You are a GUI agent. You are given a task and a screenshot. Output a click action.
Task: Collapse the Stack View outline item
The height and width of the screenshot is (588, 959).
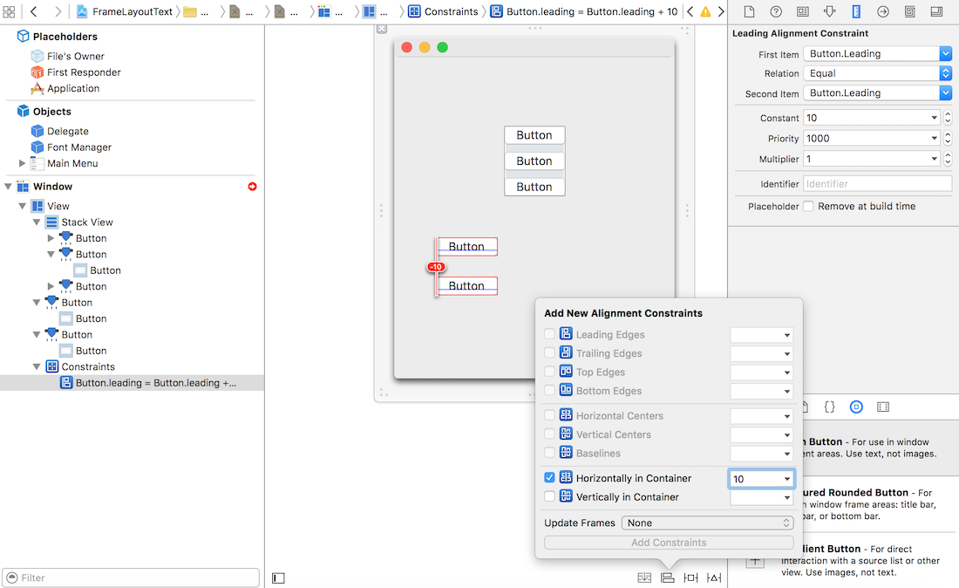37,222
